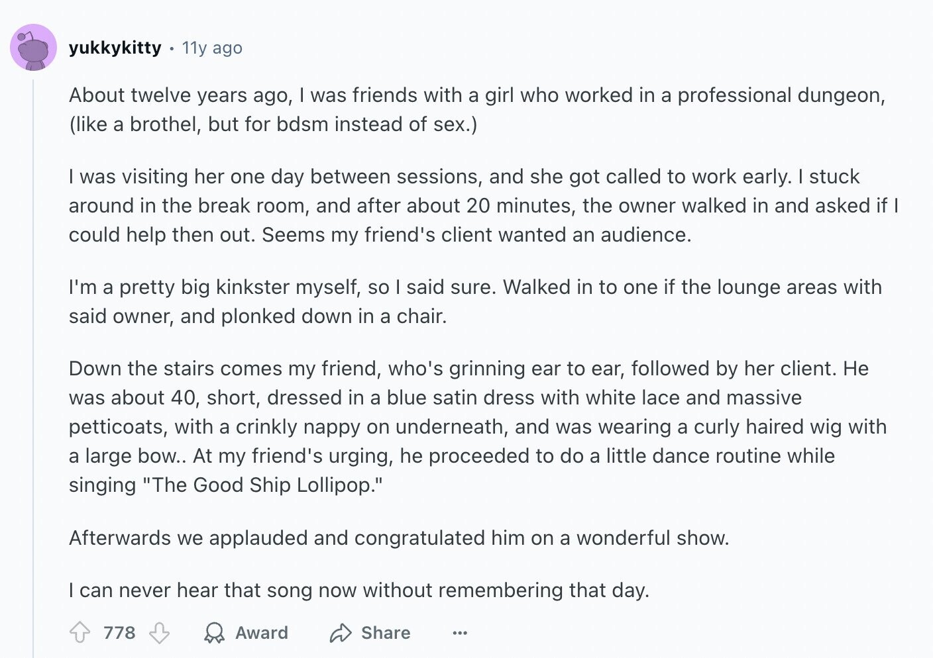The width and height of the screenshot is (933, 658).
Task: Click the "11y ago" timestamp
Action: tap(212, 48)
